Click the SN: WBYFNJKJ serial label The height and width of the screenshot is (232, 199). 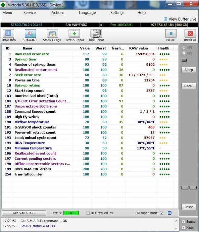(x=76, y=25)
